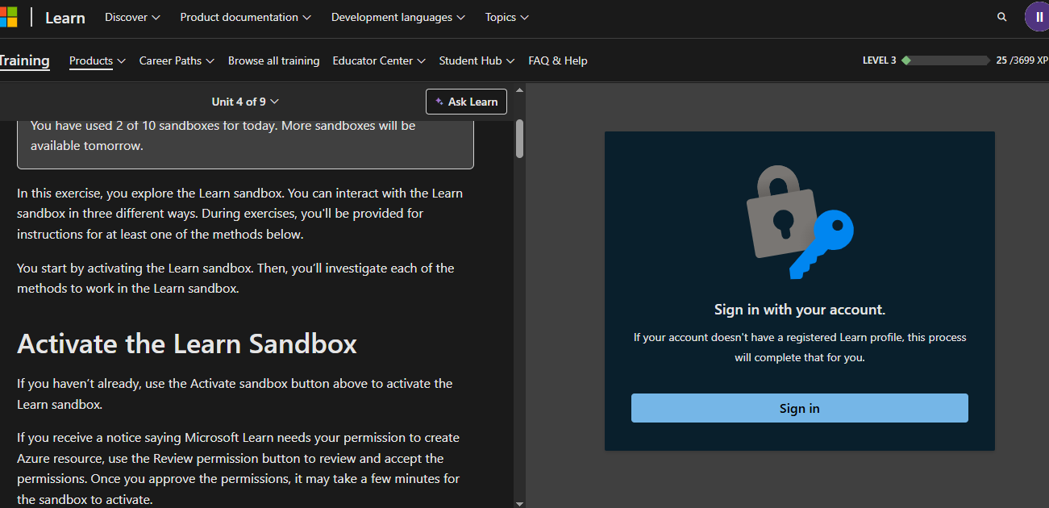The image size is (1049, 508).
Task: Expand the Educator Center dropdown
Action: coord(379,60)
